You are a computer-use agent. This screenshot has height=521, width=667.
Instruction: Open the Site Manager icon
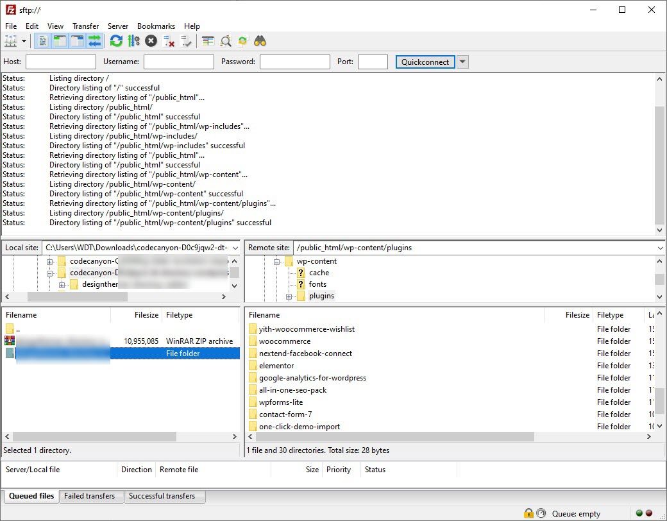(x=10, y=41)
